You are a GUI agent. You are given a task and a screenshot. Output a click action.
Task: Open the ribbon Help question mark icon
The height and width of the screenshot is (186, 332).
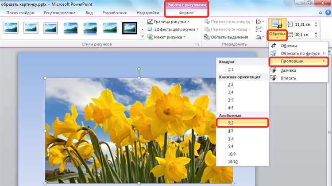coord(329,13)
